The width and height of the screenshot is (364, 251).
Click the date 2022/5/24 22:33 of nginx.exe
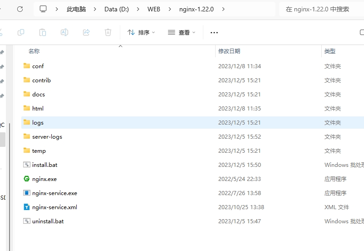pos(240,179)
